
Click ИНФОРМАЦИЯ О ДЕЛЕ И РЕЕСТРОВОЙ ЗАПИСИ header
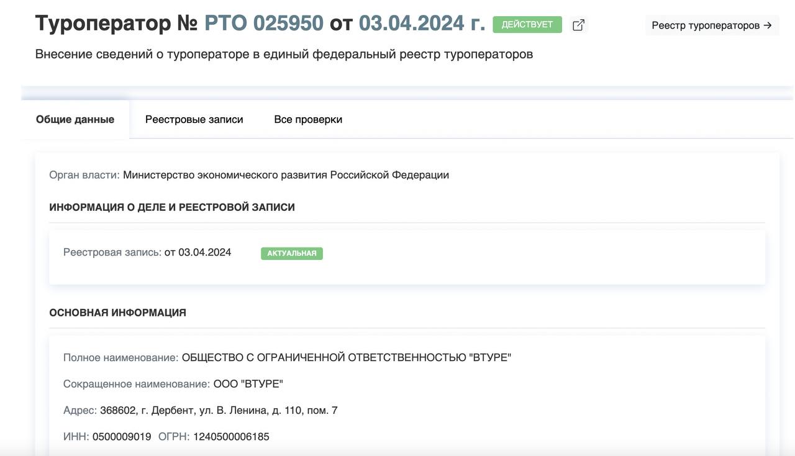(172, 207)
